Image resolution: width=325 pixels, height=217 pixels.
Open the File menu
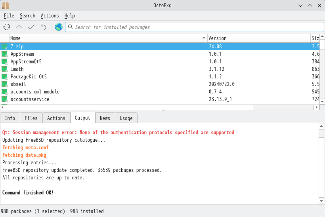pos(9,16)
